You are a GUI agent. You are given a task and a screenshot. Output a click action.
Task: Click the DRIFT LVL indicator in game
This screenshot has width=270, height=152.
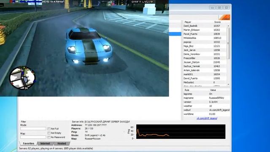[142, 2]
